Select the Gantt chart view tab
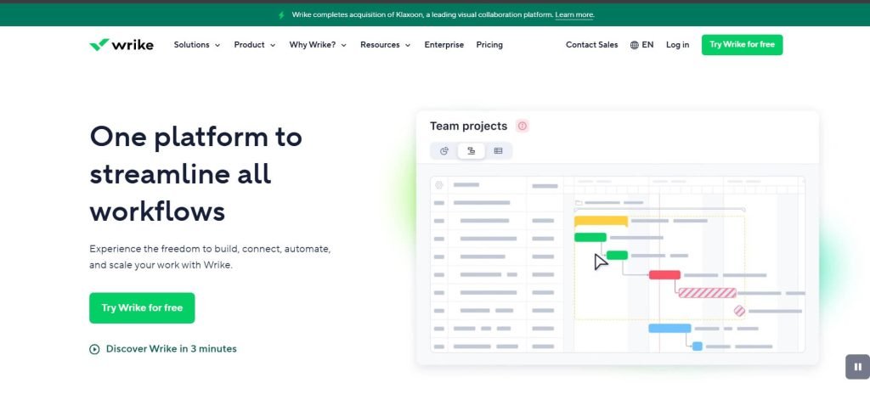This screenshot has width=870, height=400. 471,151
